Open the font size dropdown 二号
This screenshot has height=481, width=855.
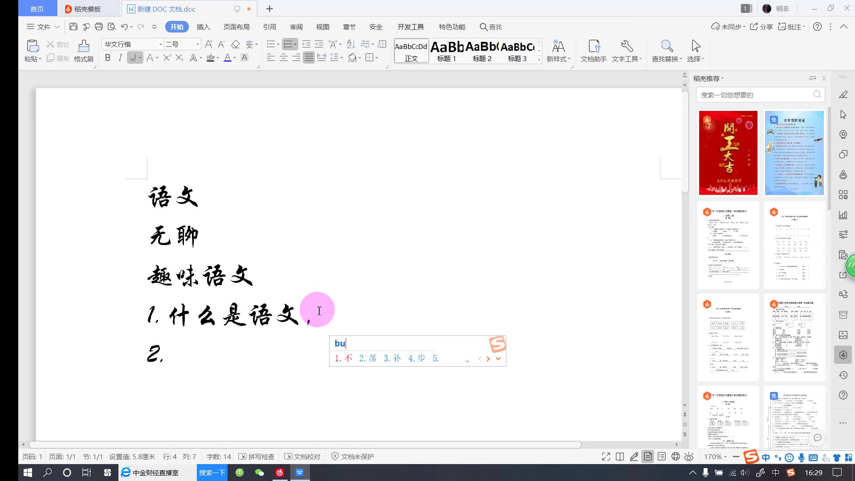198,44
